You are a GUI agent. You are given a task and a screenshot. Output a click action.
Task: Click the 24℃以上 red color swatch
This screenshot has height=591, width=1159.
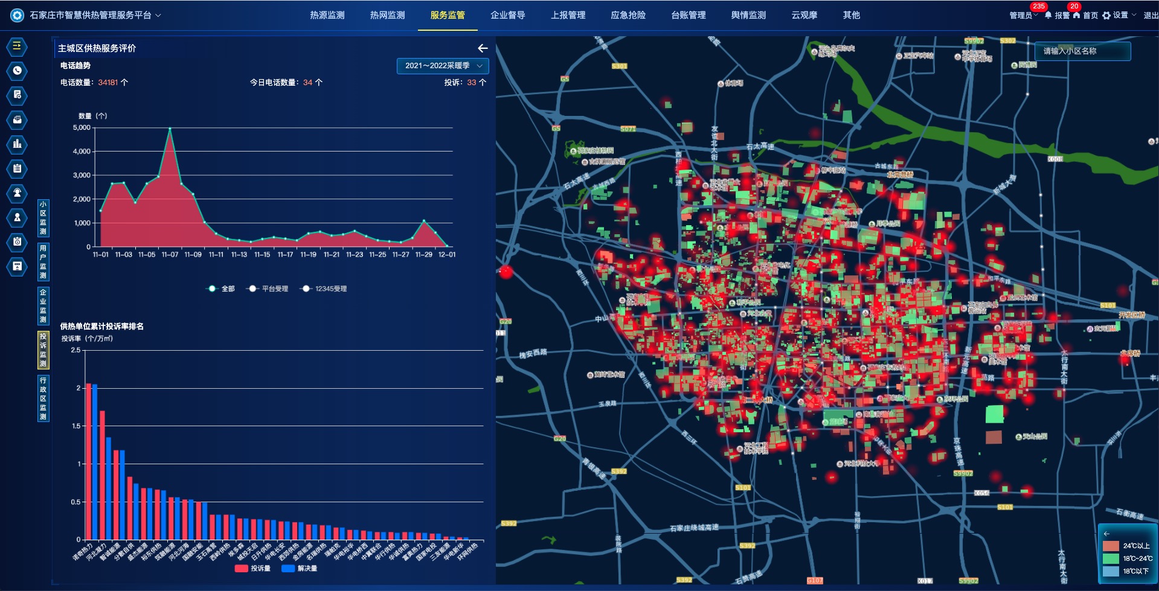pyautogui.click(x=1111, y=546)
